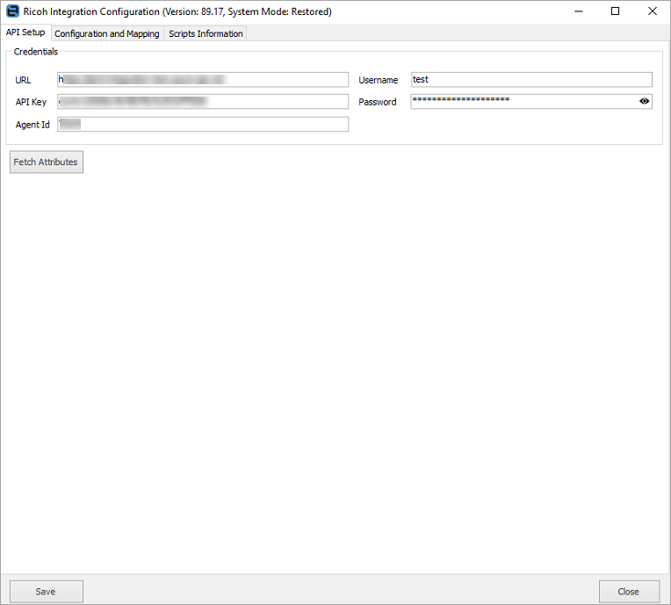Reveal password with the eye icon
Screen dimensions: 671x605
644,101
